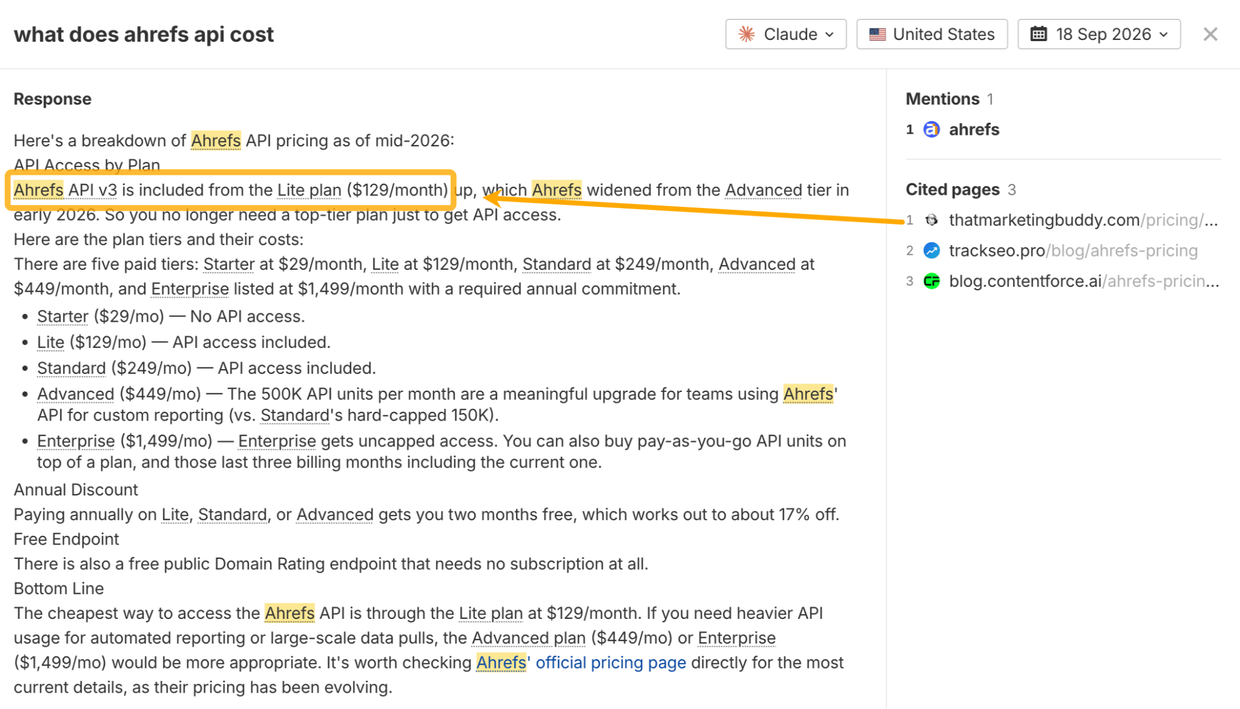This screenshot has width=1240, height=709.
Task: Open the trackseo.pro/blog/ahrefs-pricing cited page
Action: coord(1073,250)
